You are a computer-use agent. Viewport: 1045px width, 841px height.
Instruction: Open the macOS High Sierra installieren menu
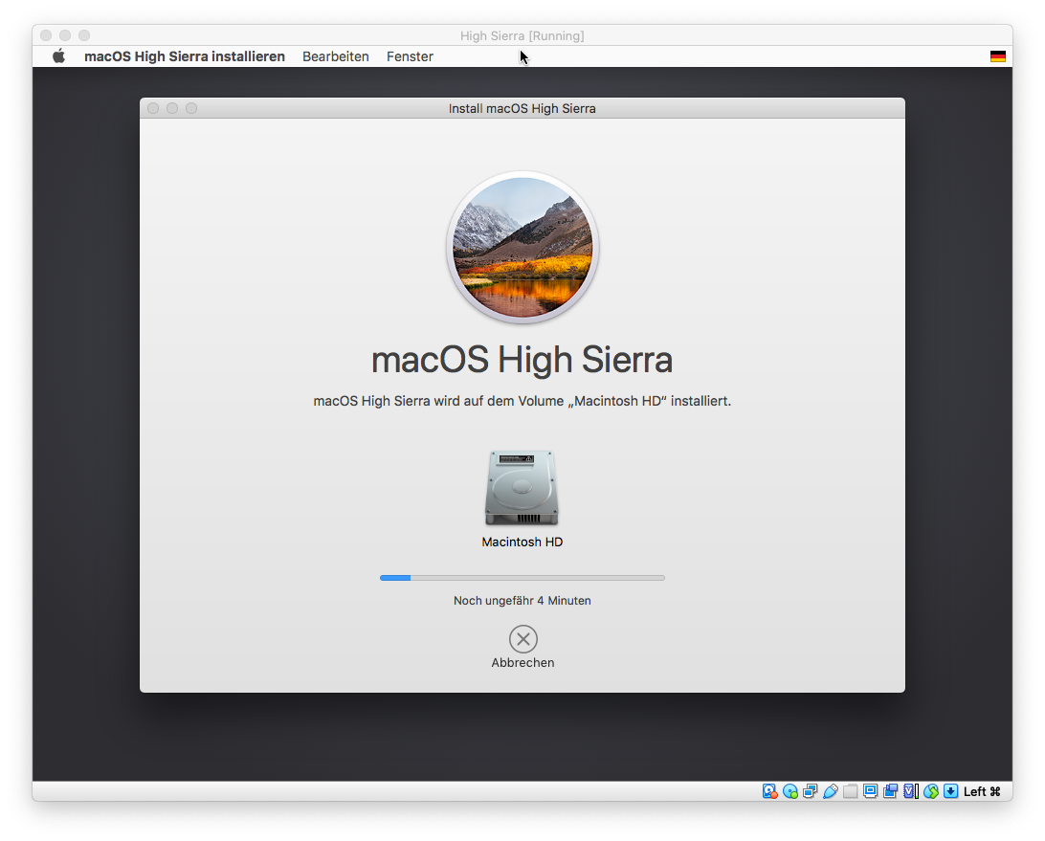tap(184, 56)
